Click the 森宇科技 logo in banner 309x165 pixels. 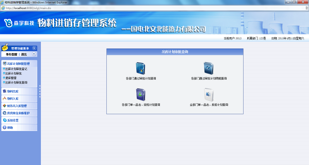point(19,23)
